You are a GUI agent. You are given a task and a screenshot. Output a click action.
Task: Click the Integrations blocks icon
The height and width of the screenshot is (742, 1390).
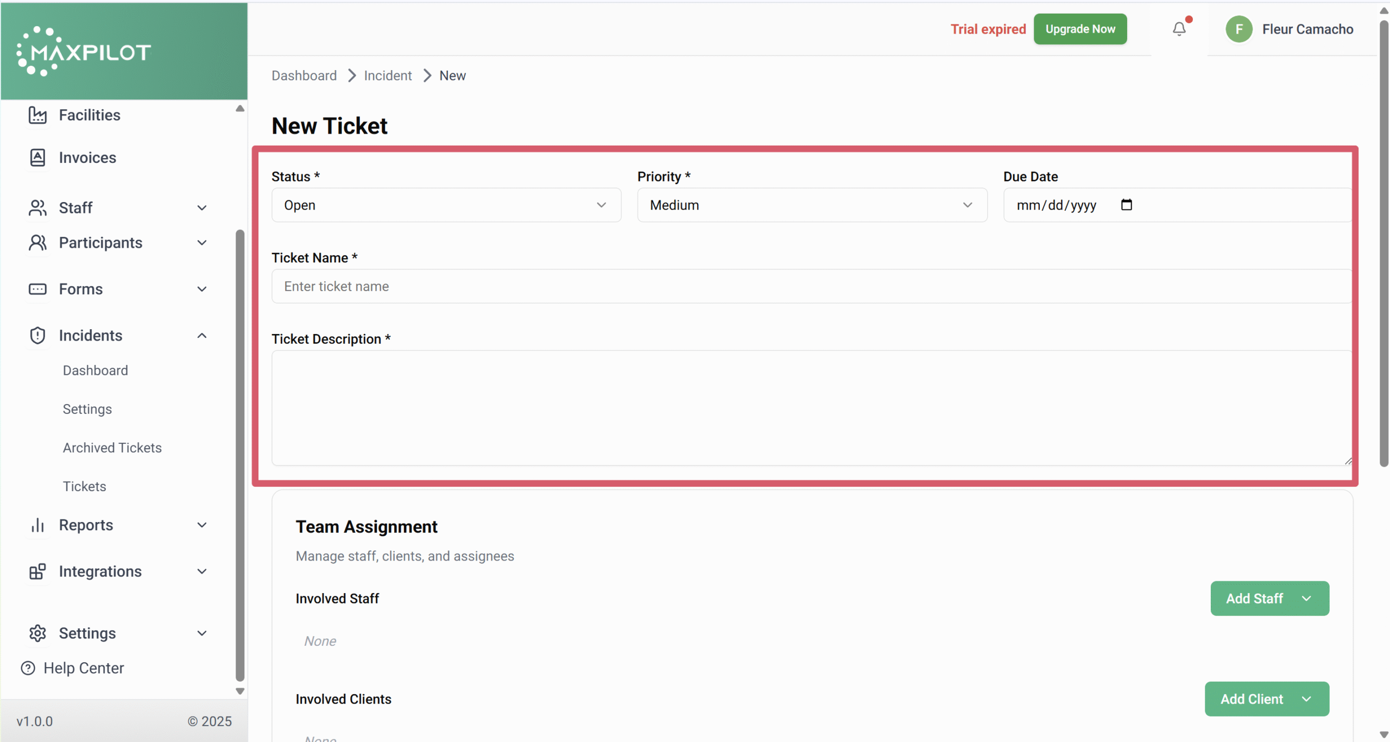(x=37, y=571)
